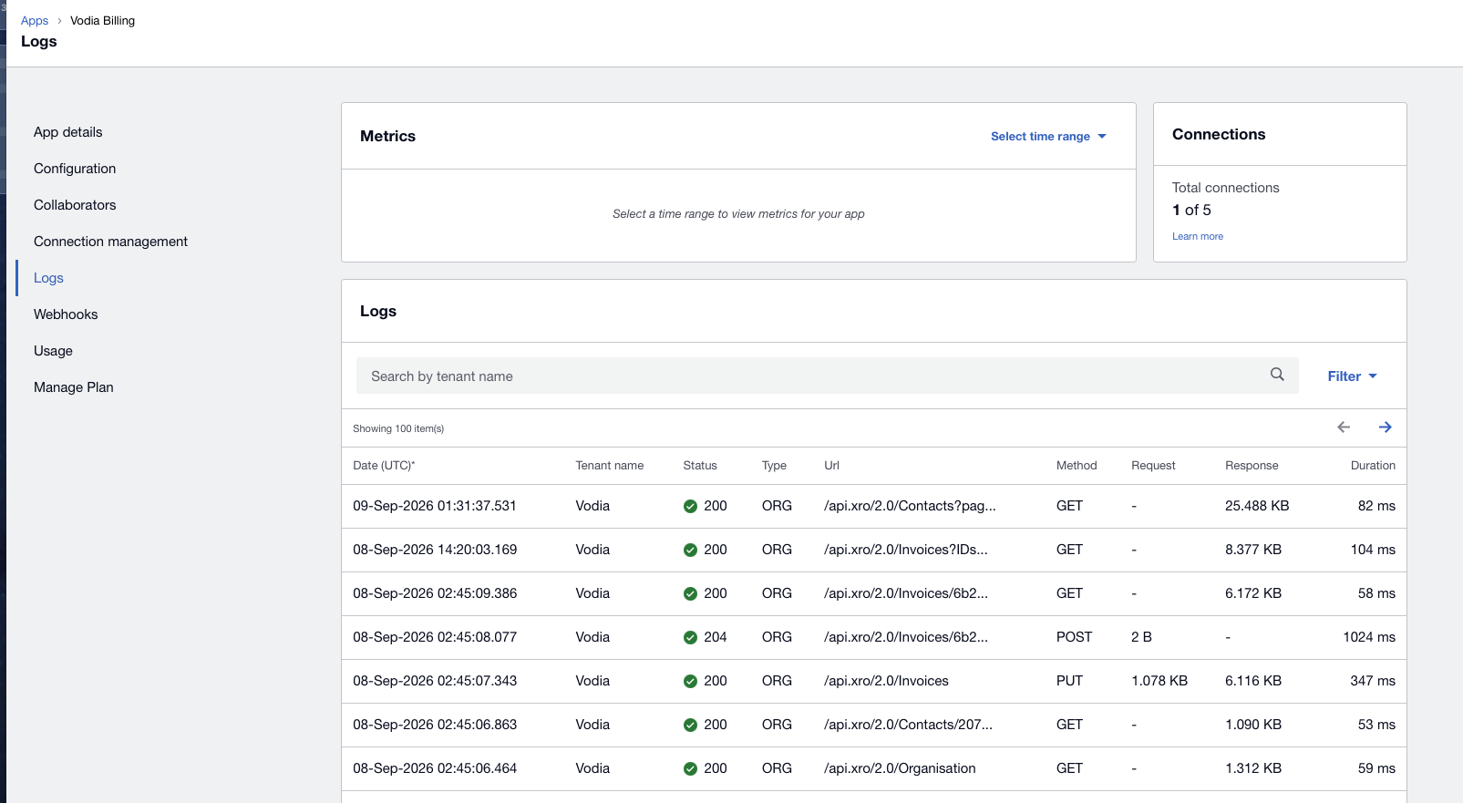Click the /api.xro/2.0/Invoices?IDs... URL
Screen dimensions: 1463x803
coord(906,550)
